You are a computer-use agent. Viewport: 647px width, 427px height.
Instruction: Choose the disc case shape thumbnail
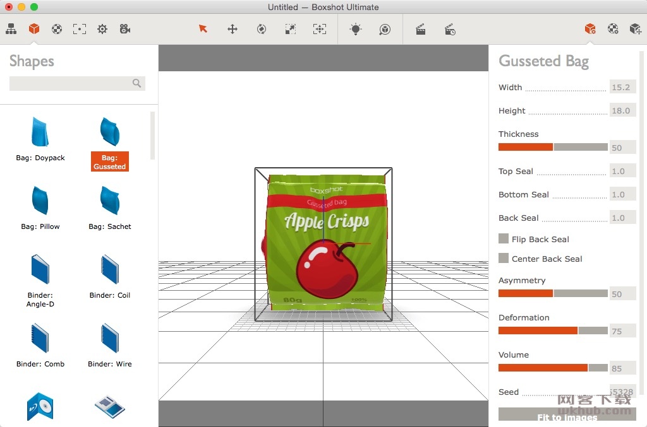(x=40, y=406)
